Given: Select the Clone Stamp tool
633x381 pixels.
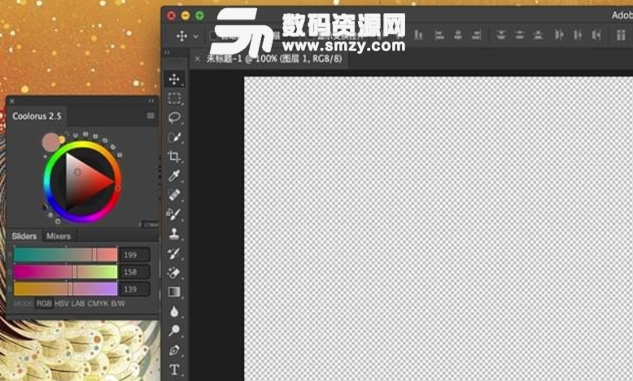Looking at the screenshot, I should tap(174, 234).
